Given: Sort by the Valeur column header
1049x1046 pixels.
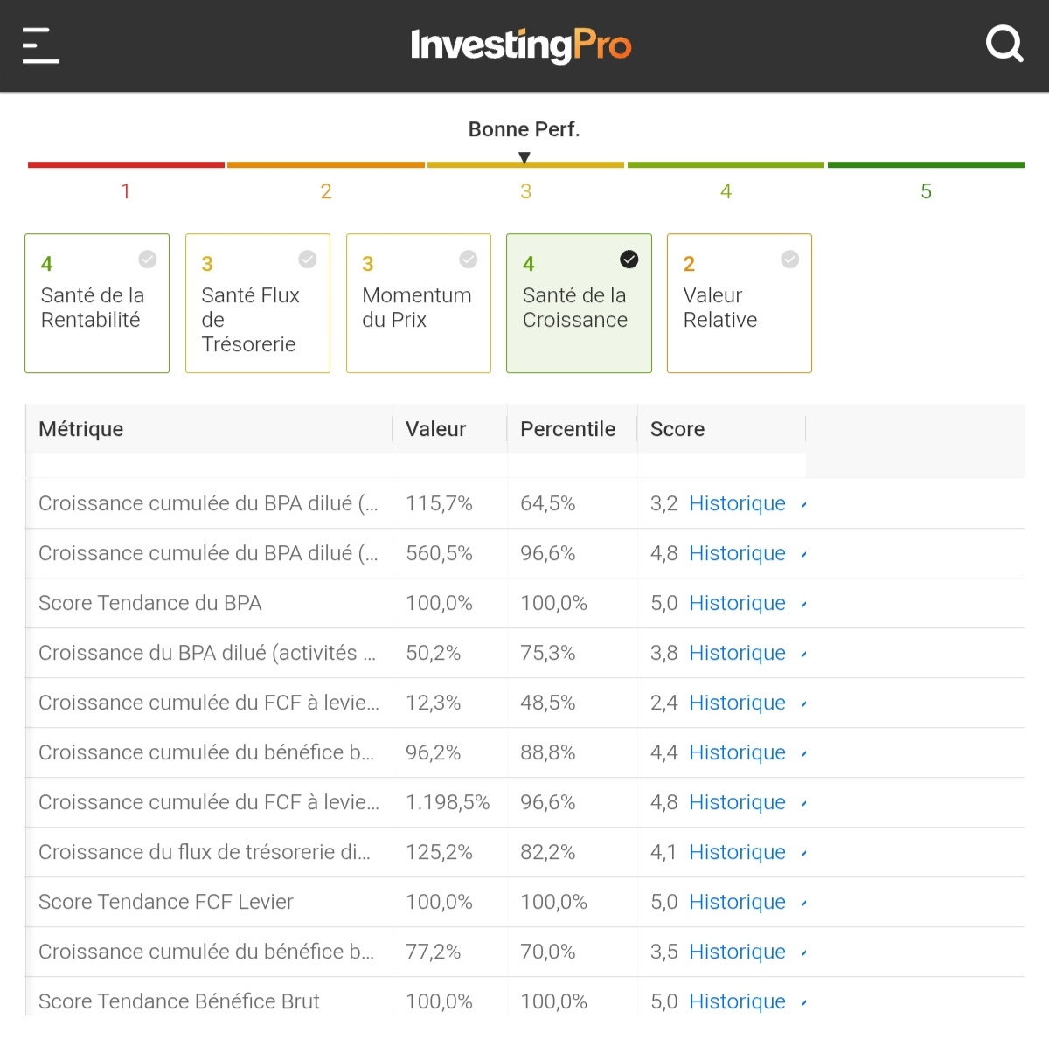Looking at the screenshot, I should pos(435,429).
